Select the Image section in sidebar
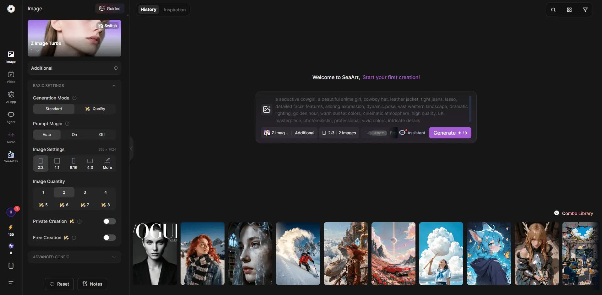Viewport: 602px width, 295px height. click(11, 57)
